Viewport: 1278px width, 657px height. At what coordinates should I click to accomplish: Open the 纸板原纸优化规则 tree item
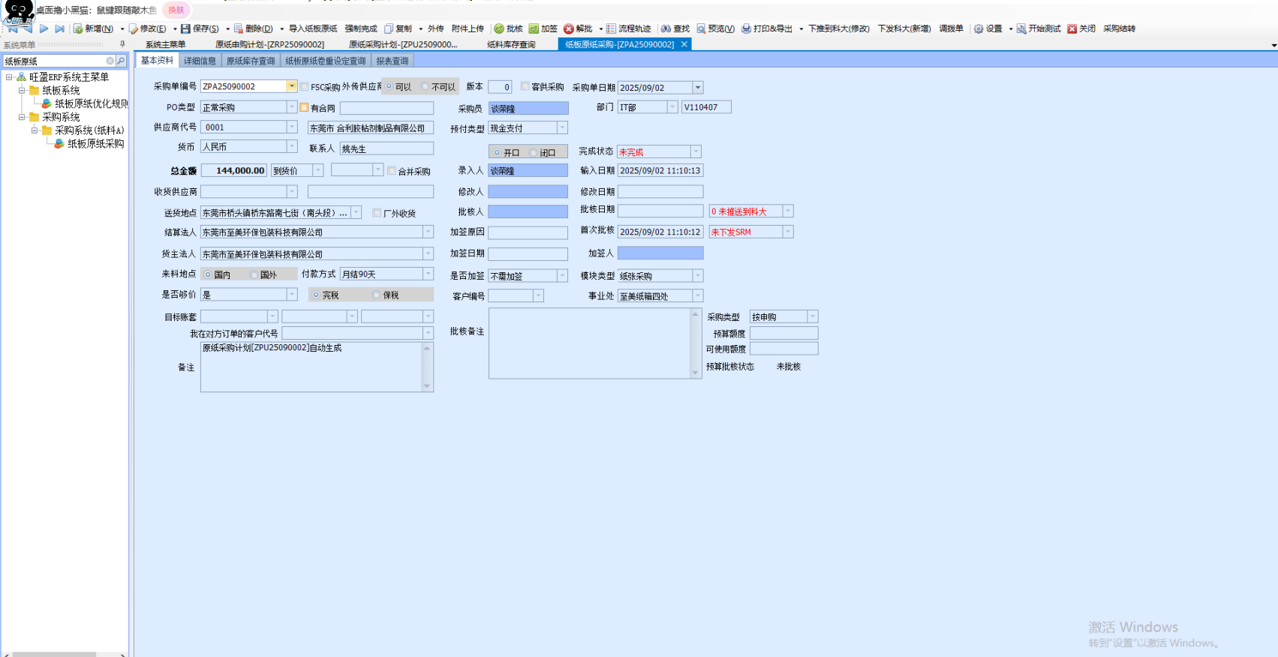[92, 103]
